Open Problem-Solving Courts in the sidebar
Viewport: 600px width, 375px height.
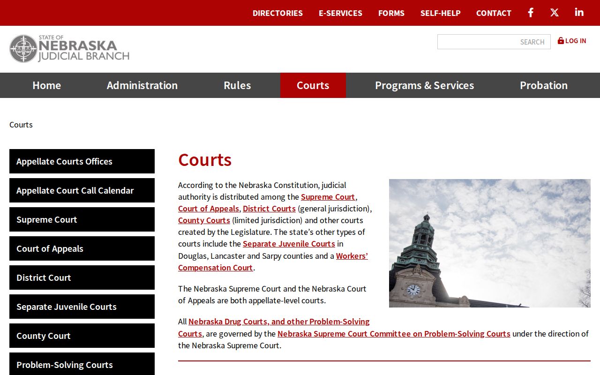pyautogui.click(x=82, y=364)
